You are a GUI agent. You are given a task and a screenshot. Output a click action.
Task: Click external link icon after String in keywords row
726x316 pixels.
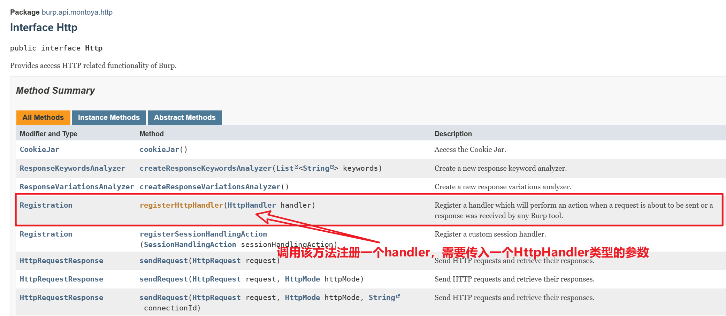[332, 167]
